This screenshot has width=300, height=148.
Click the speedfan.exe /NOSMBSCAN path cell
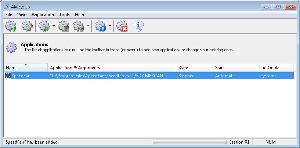(106, 76)
